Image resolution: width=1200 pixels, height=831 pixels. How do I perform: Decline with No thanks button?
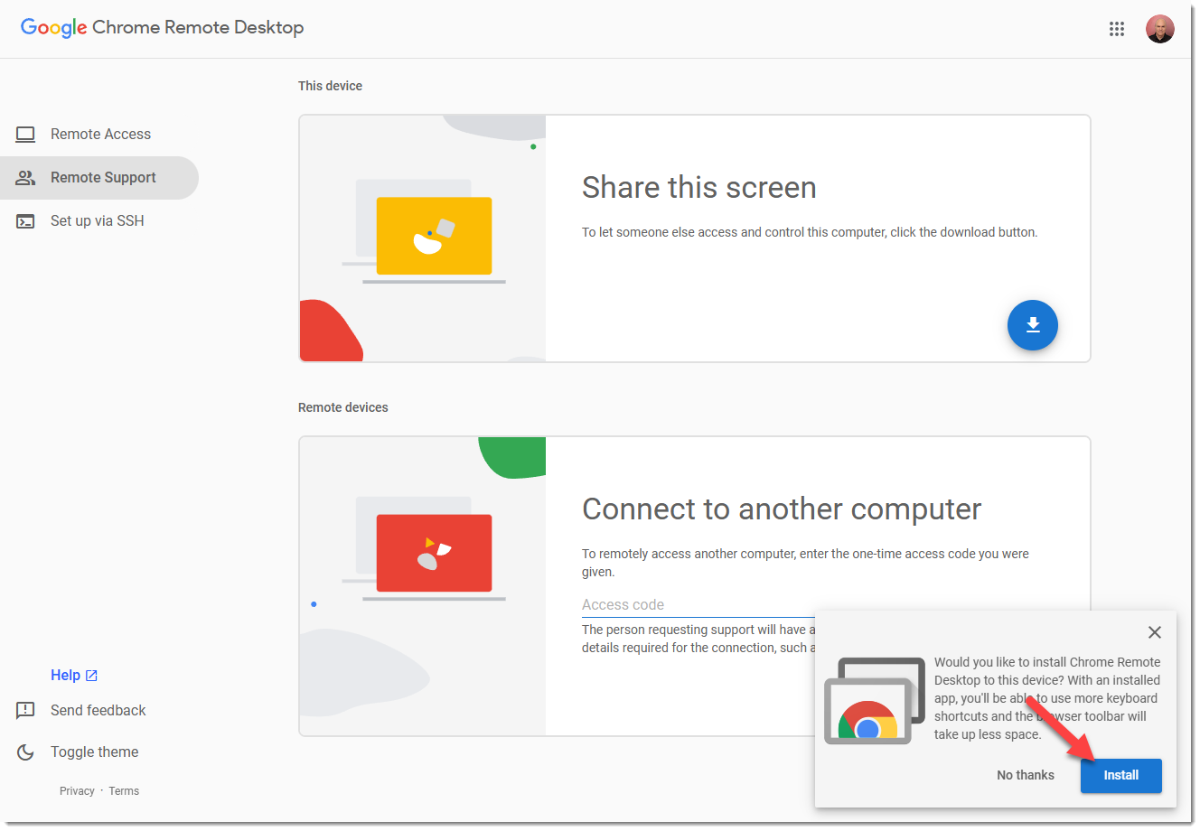(x=1026, y=776)
